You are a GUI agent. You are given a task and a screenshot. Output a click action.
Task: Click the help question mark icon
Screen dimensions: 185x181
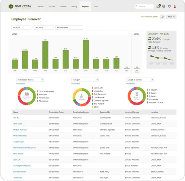click(x=164, y=6)
